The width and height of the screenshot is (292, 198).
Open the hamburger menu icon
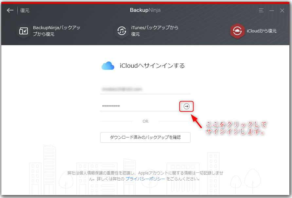click(261, 10)
